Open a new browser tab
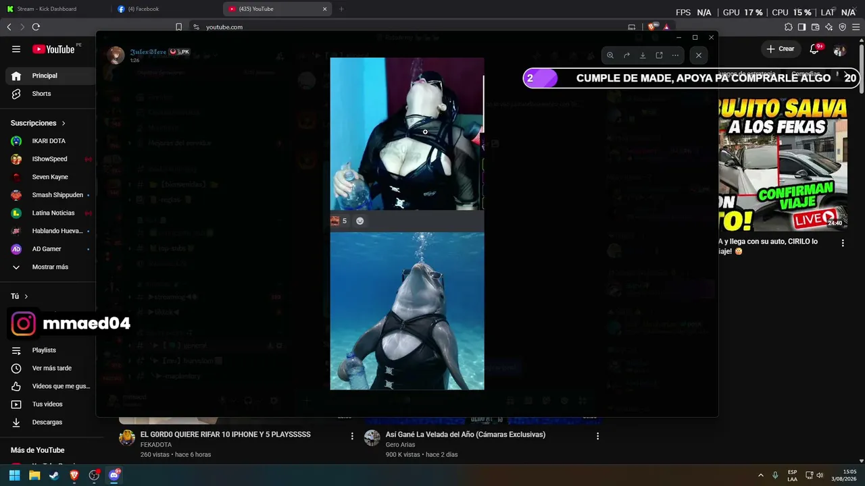The image size is (865, 486). (x=341, y=9)
